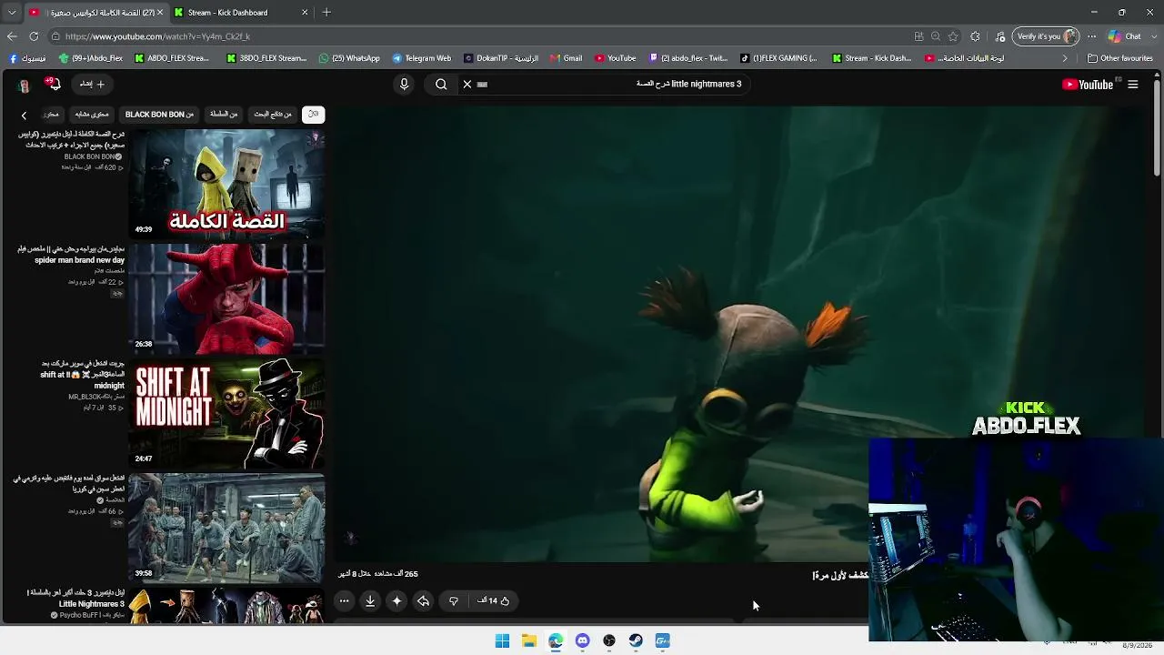The image size is (1164, 655).
Task: Open the Little Nightmares 3 video title
Action: [x=75, y=599]
